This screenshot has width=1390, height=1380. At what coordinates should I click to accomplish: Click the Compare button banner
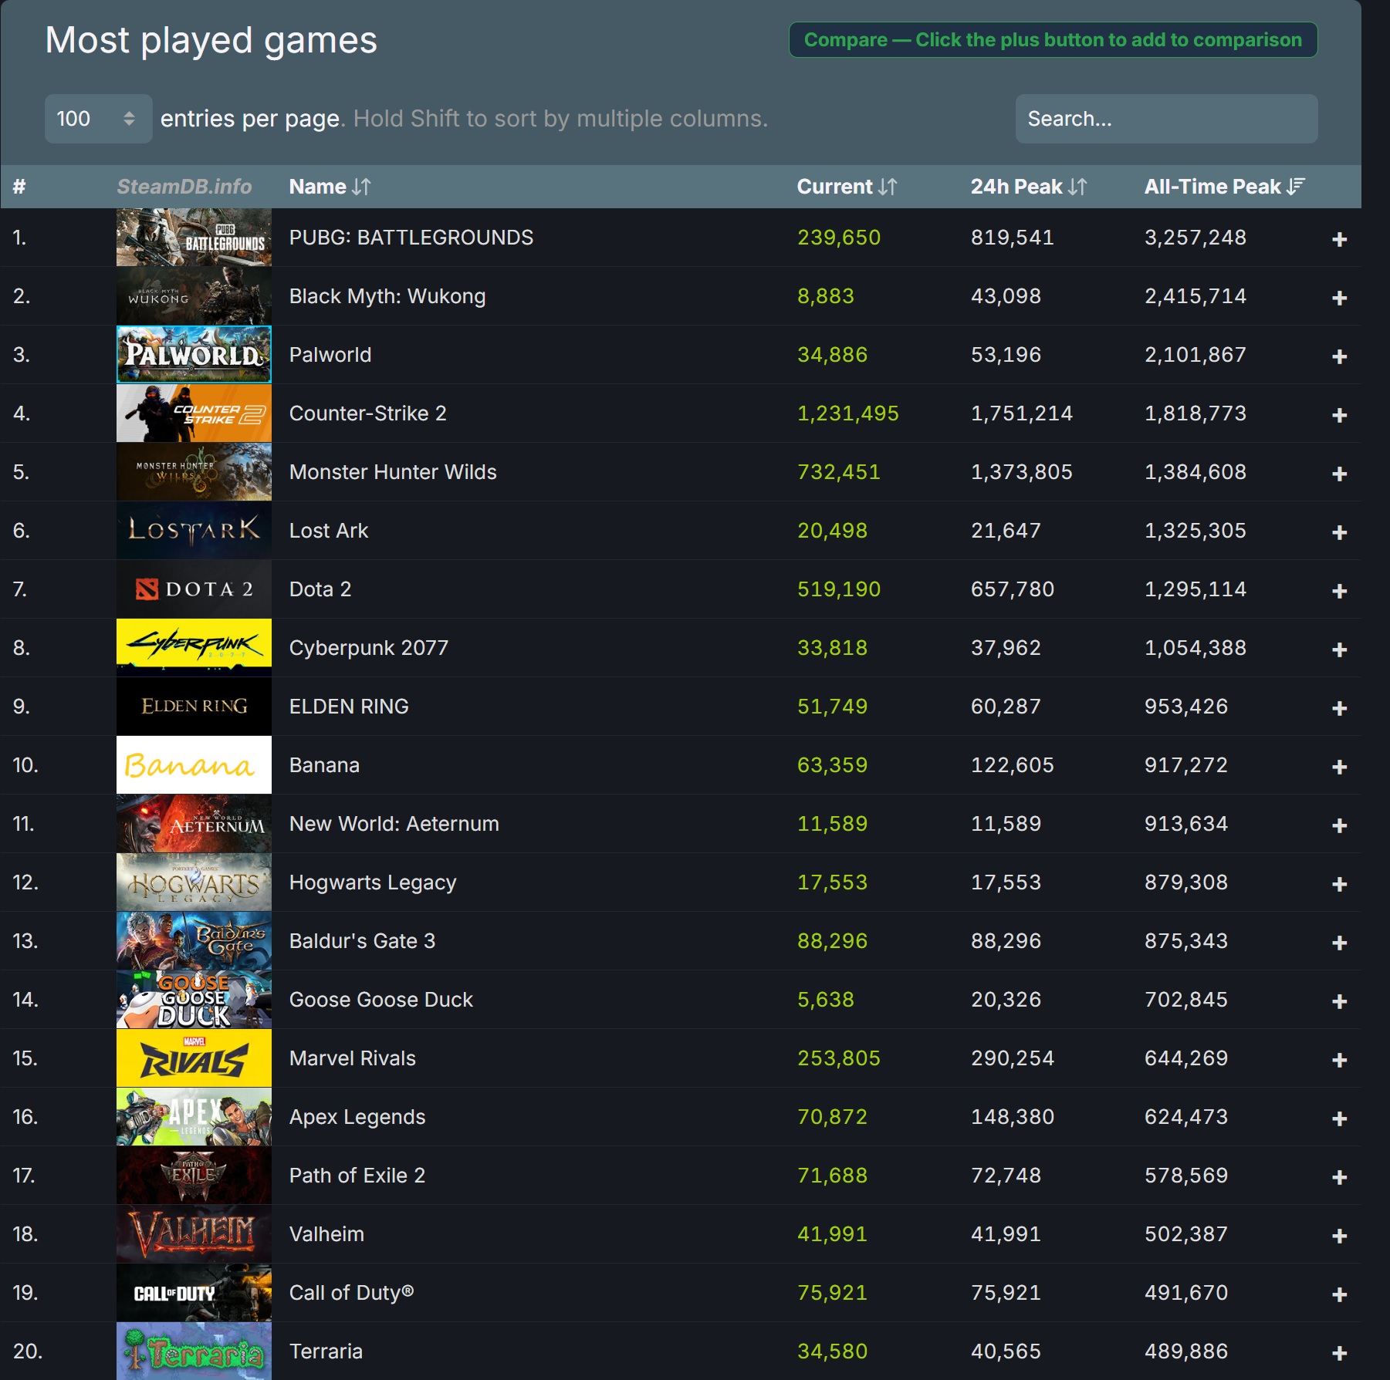(x=1052, y=40)
